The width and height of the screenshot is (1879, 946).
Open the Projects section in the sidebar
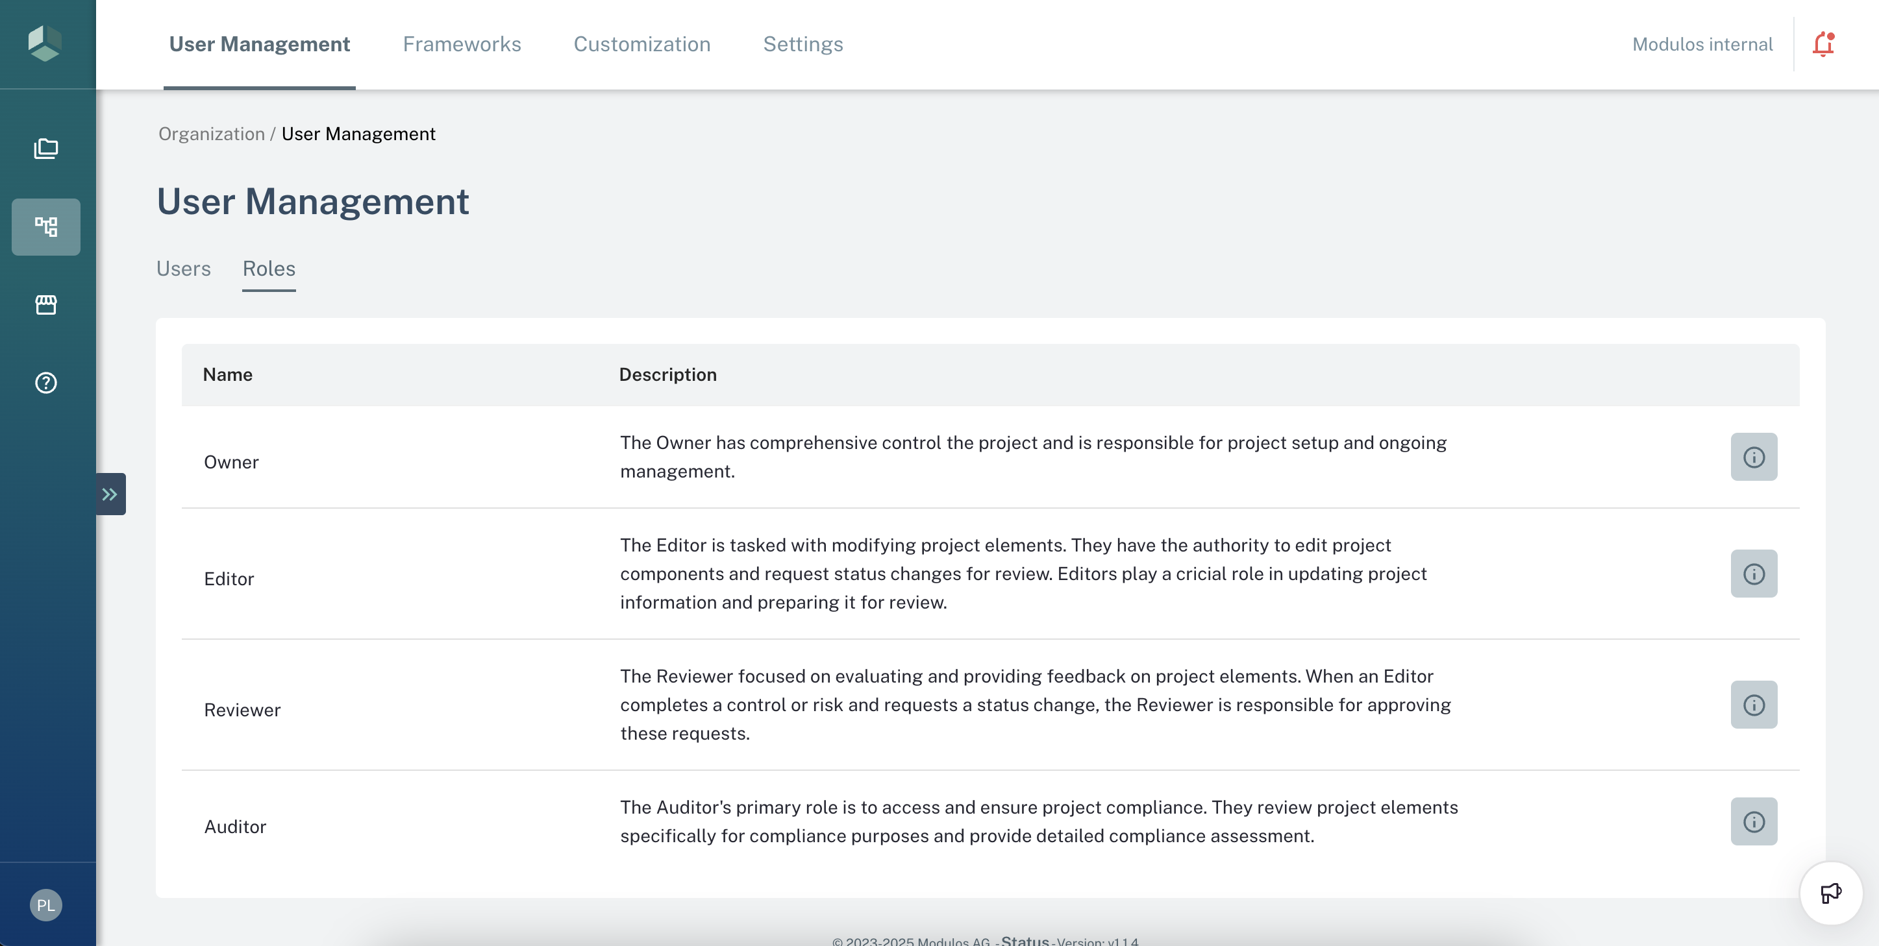(x=46, y=149)
